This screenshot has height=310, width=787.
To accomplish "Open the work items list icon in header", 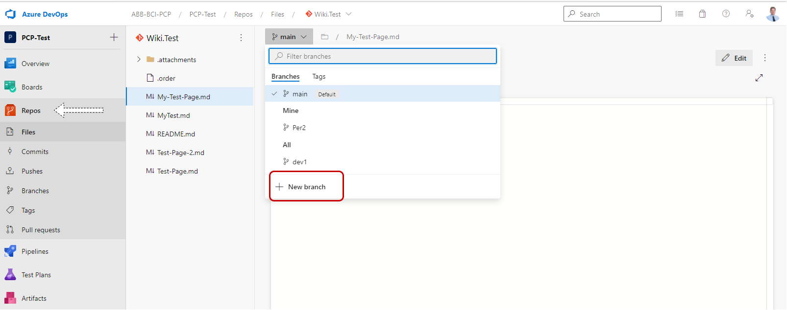I will (x=679, y=14).
